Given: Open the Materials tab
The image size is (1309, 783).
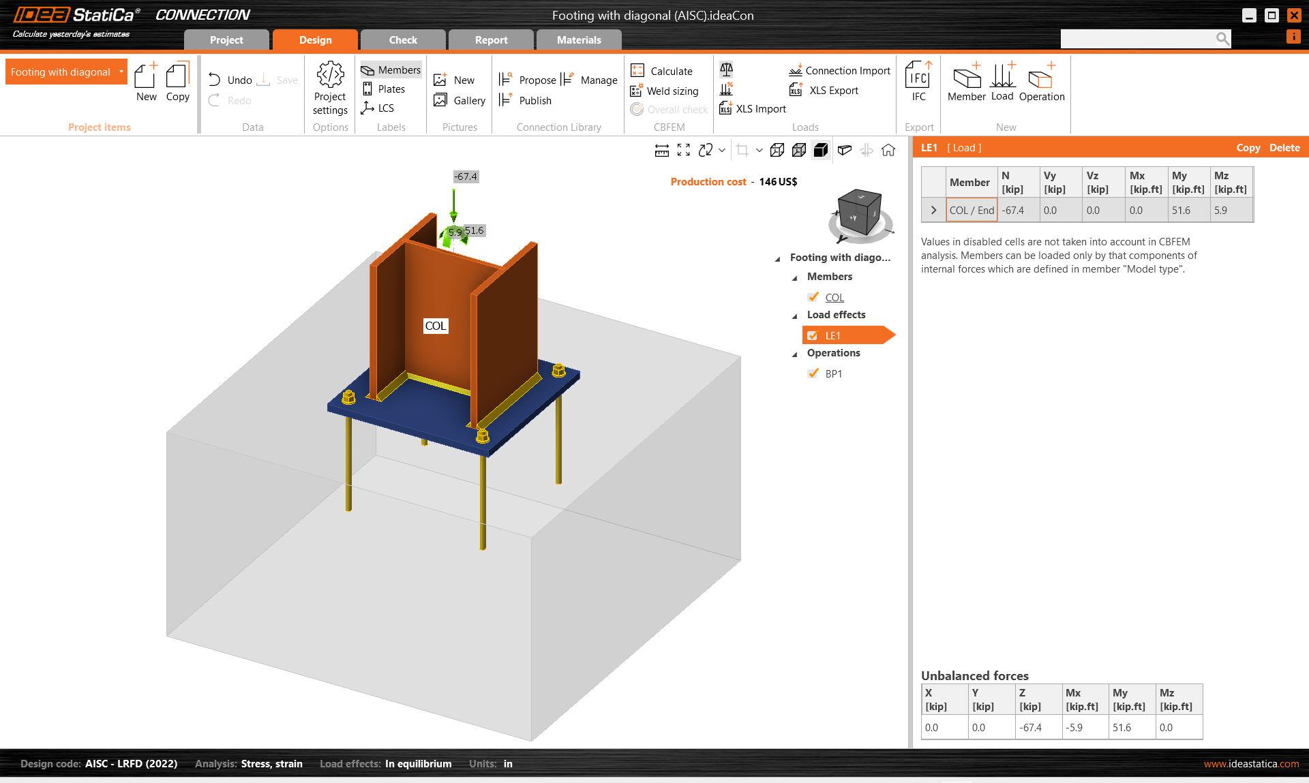Looking at the screenshot, I should (x=579, y=40).
